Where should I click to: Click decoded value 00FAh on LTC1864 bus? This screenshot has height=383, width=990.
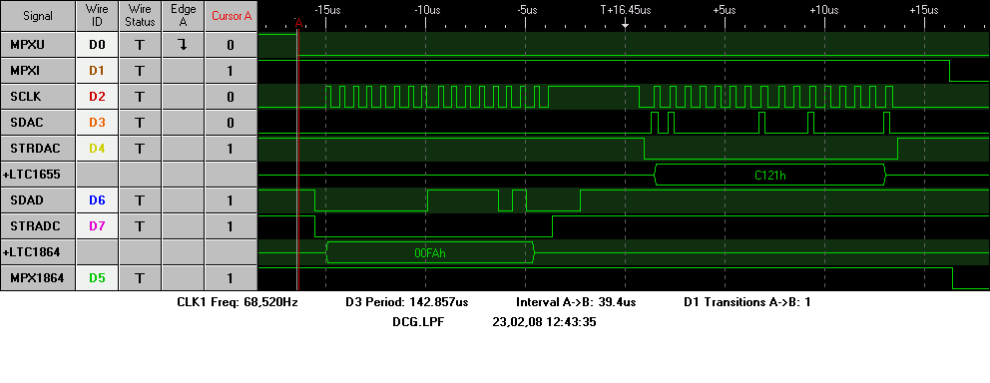(x=431, y=252)
